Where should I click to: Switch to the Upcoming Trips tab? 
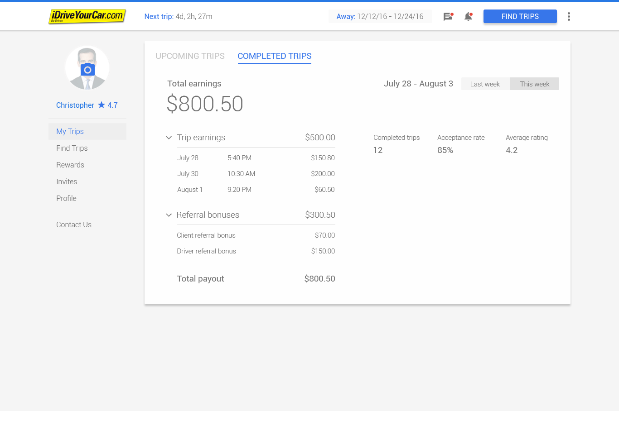190,56
